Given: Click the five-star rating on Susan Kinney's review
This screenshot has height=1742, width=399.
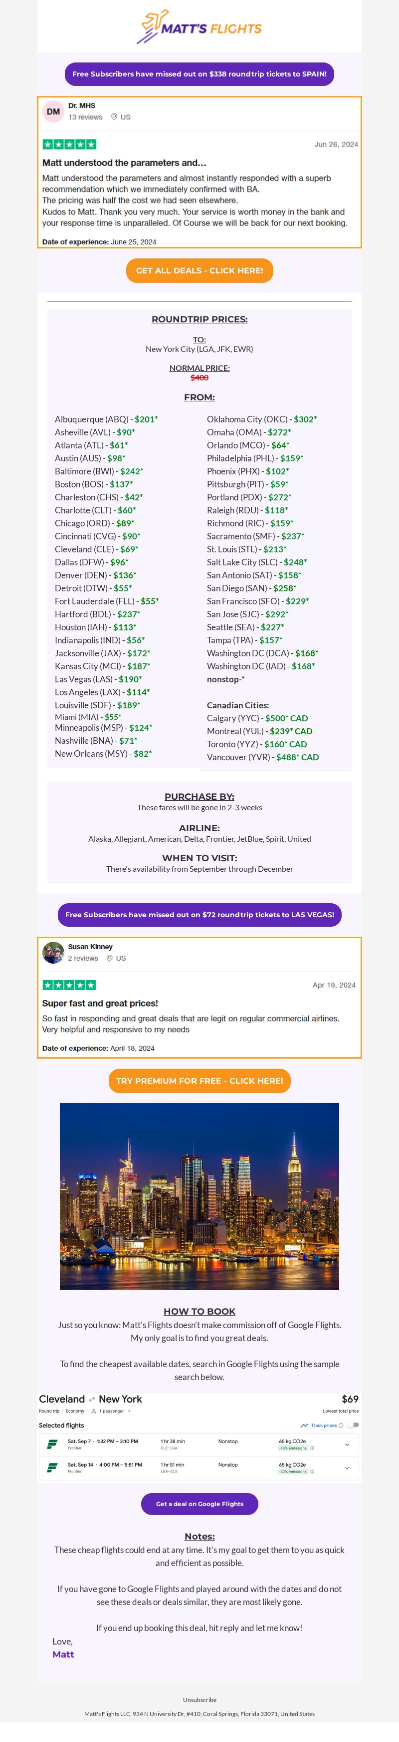Looking at the screenshot, I should click(69, 985).
